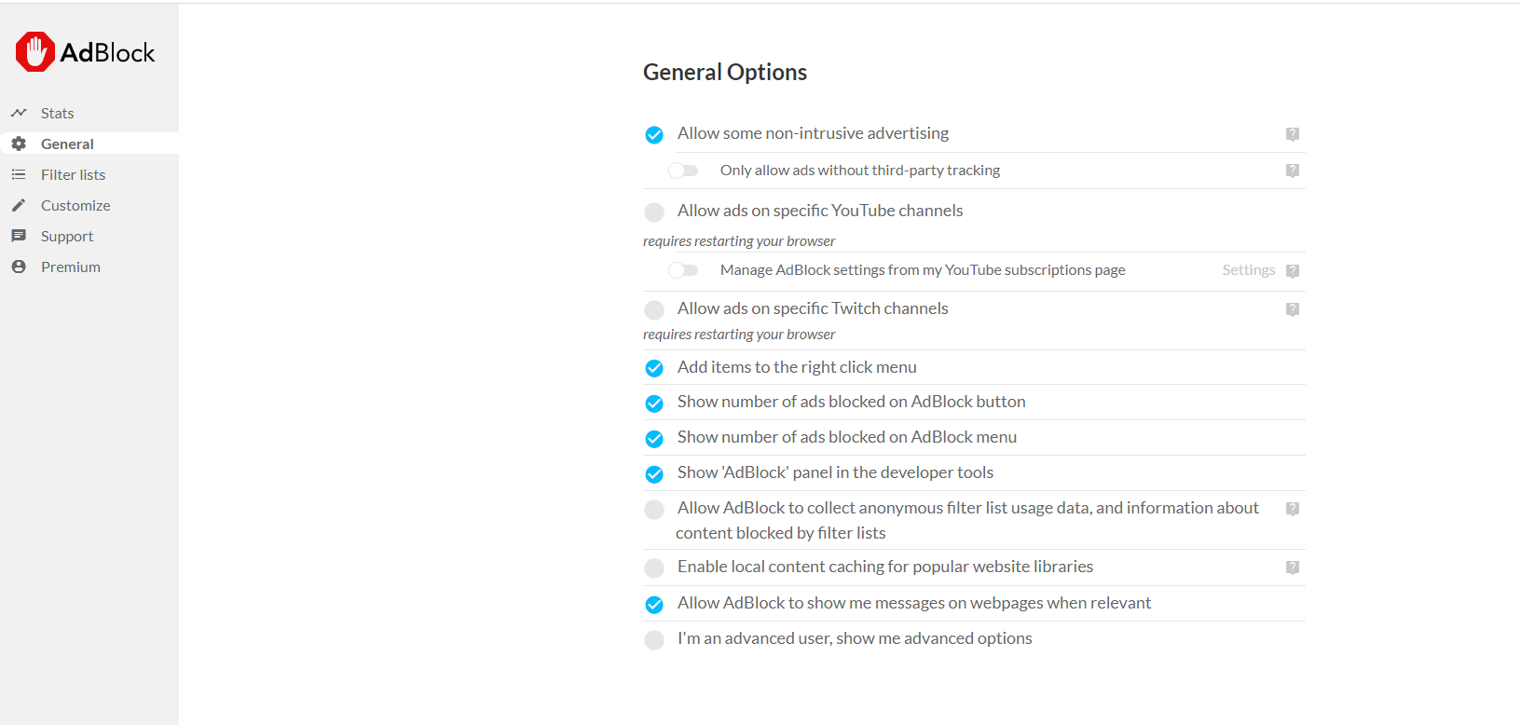Open the Filter lists menu item
Image resolution: width=1520 pixels, height=725 pixels.
pos(73,174)
